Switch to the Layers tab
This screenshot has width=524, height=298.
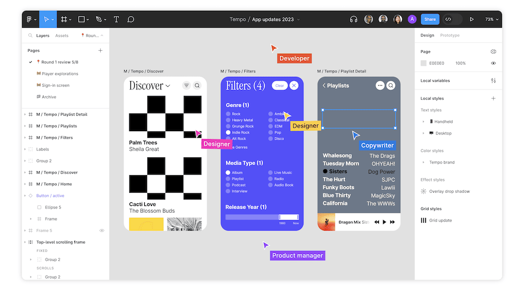pyautogui.click(x=43, y=36)
